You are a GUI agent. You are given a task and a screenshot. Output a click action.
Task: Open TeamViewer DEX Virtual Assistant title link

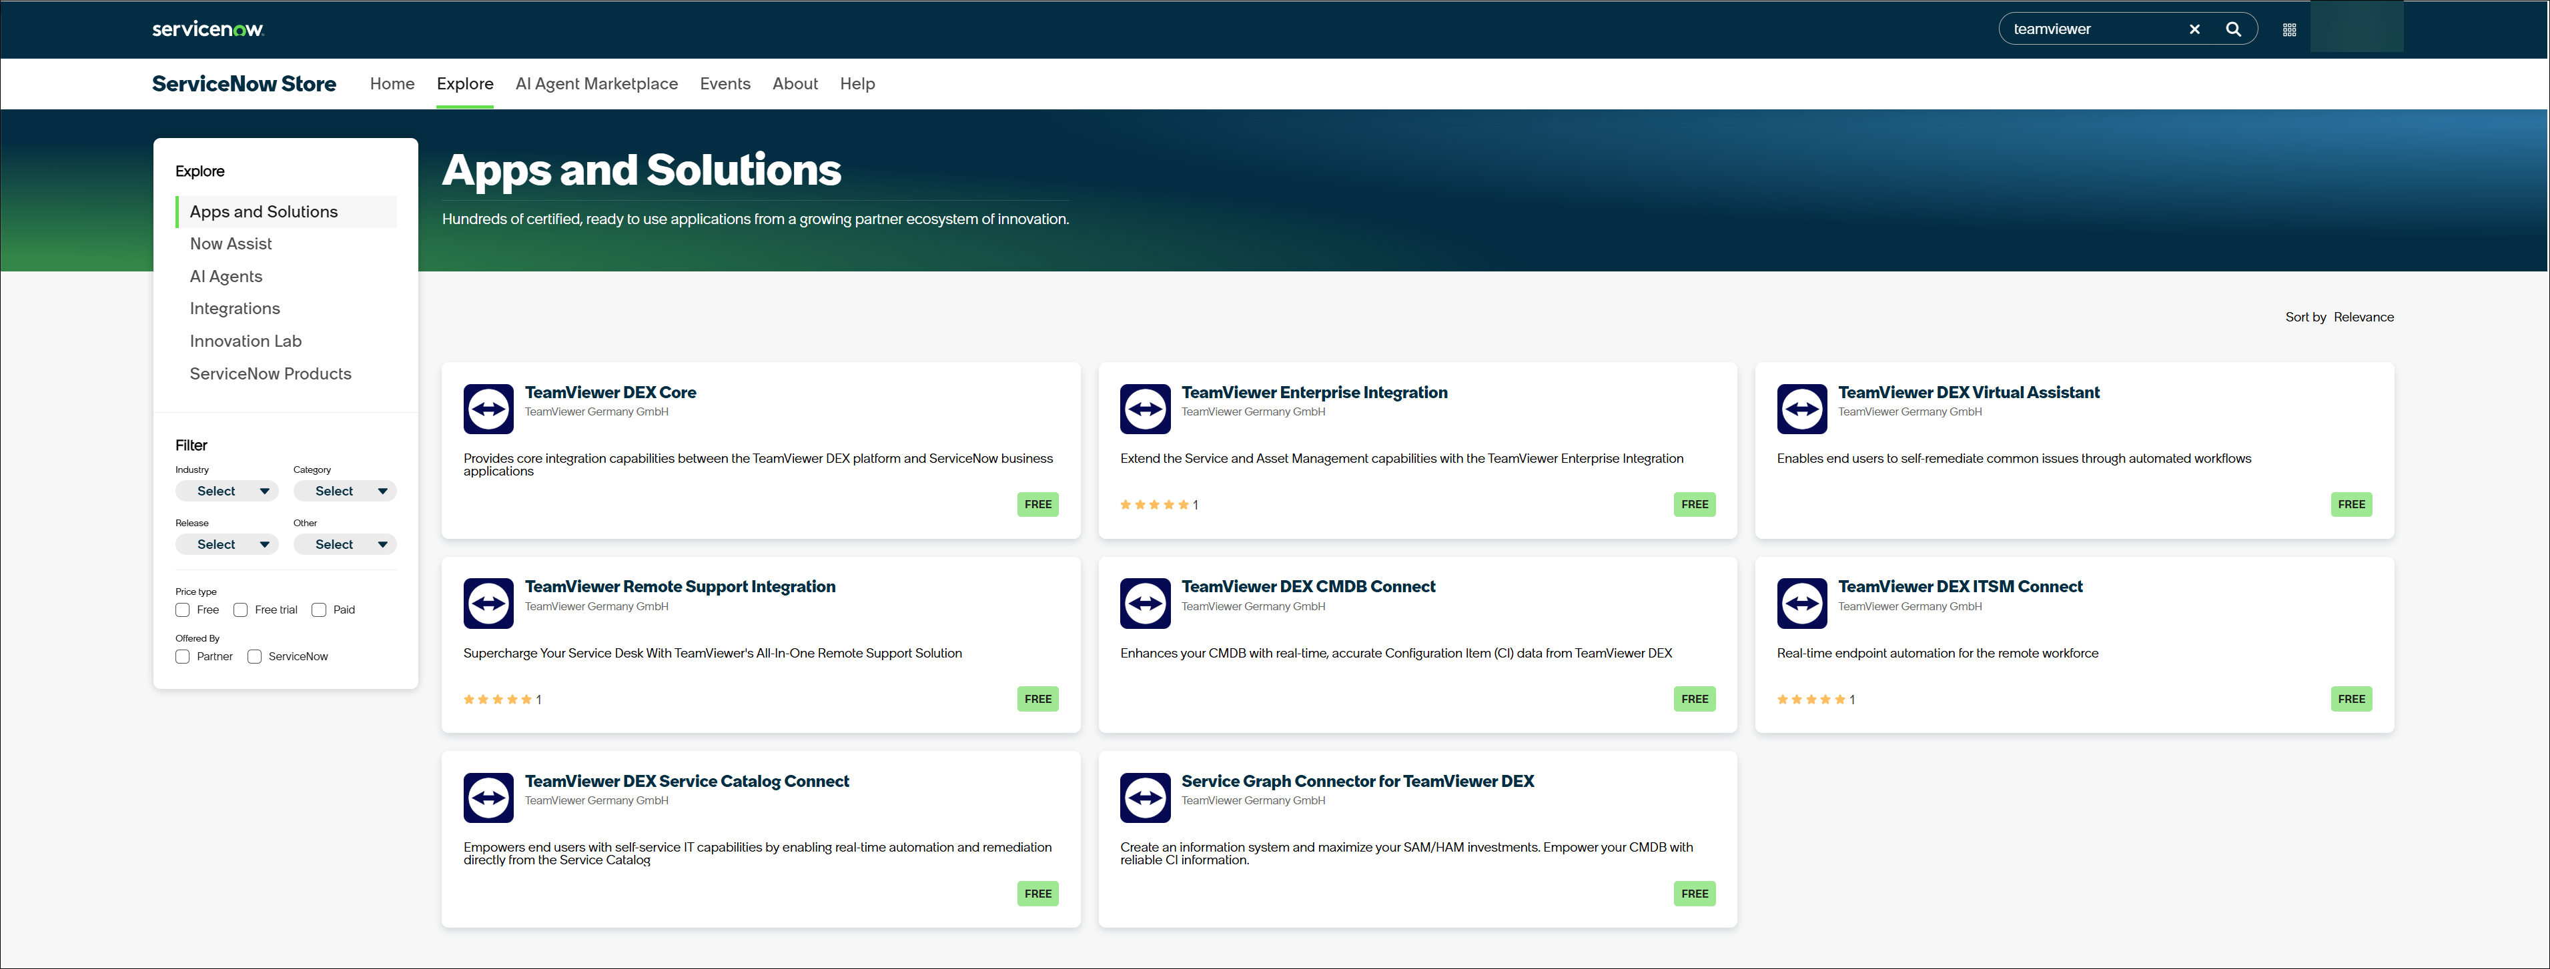click(1969, 393)
